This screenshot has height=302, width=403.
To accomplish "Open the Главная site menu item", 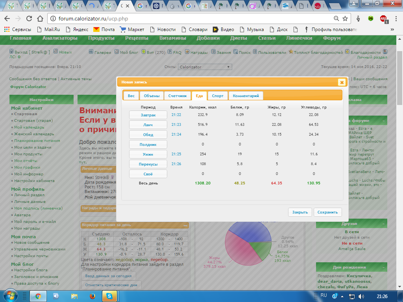I will pyautogui.click(x=20, y=38).
